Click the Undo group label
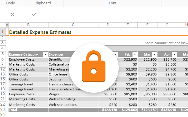 [11, 3]
